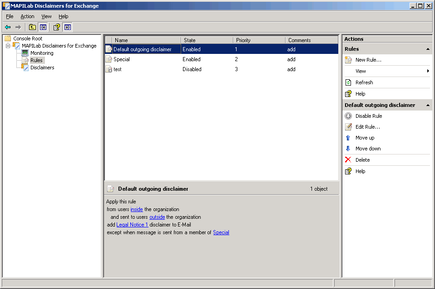Click the Help icon under Default outgoing disclaimer section
The image size is (435, 289).
pyautogui.click(x=348, y=171)
